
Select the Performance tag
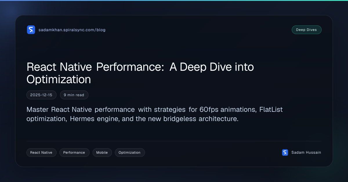[74, 153]
